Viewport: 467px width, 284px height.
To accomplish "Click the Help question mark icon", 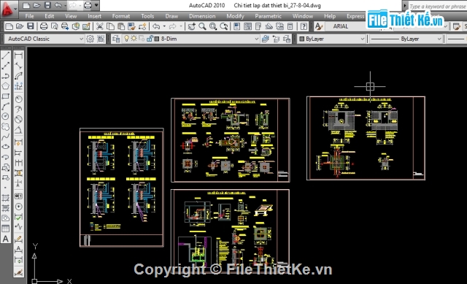I will tap(304, 26).
